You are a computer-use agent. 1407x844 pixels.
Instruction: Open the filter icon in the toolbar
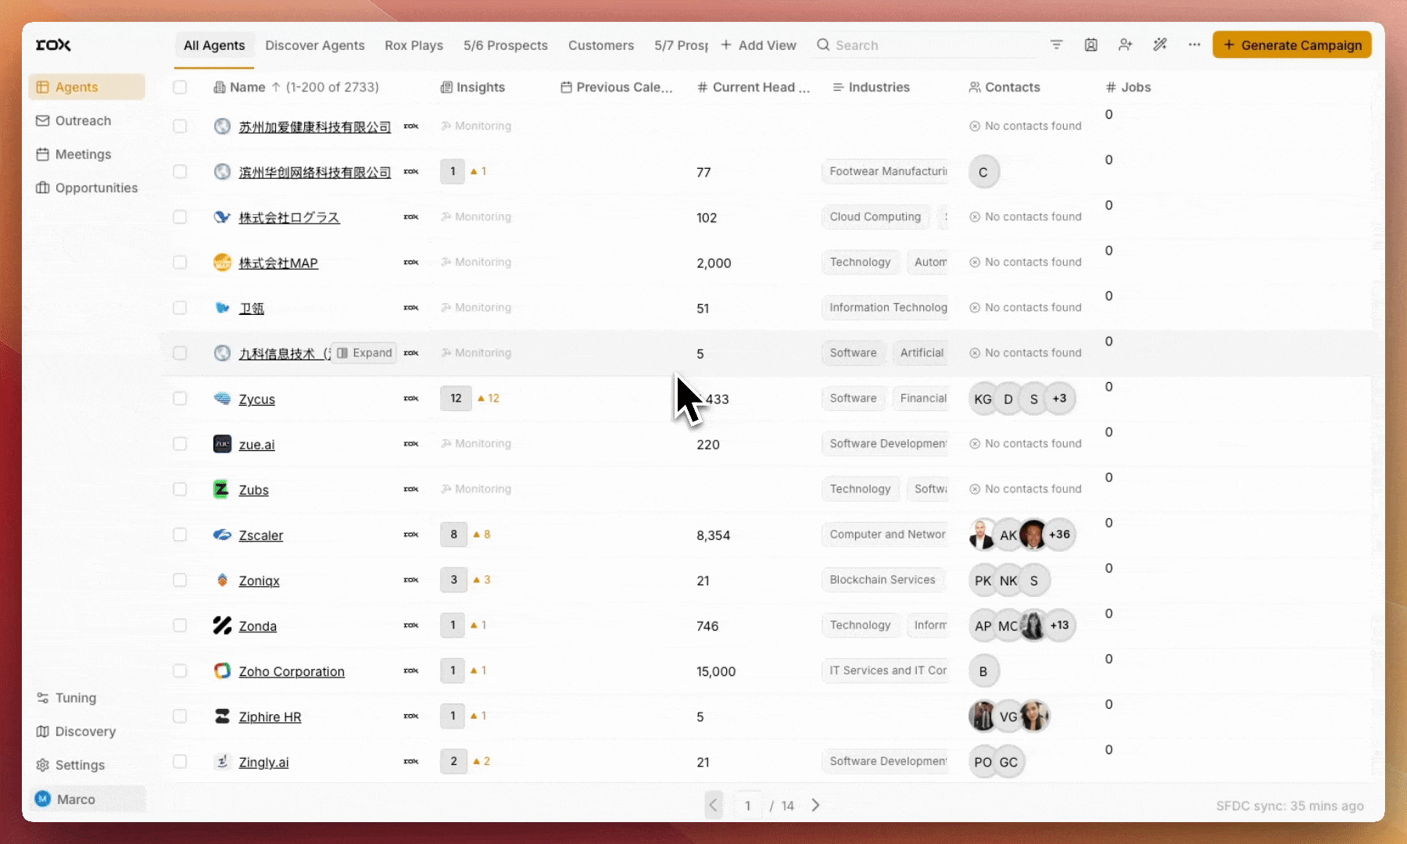[1056, 45]
